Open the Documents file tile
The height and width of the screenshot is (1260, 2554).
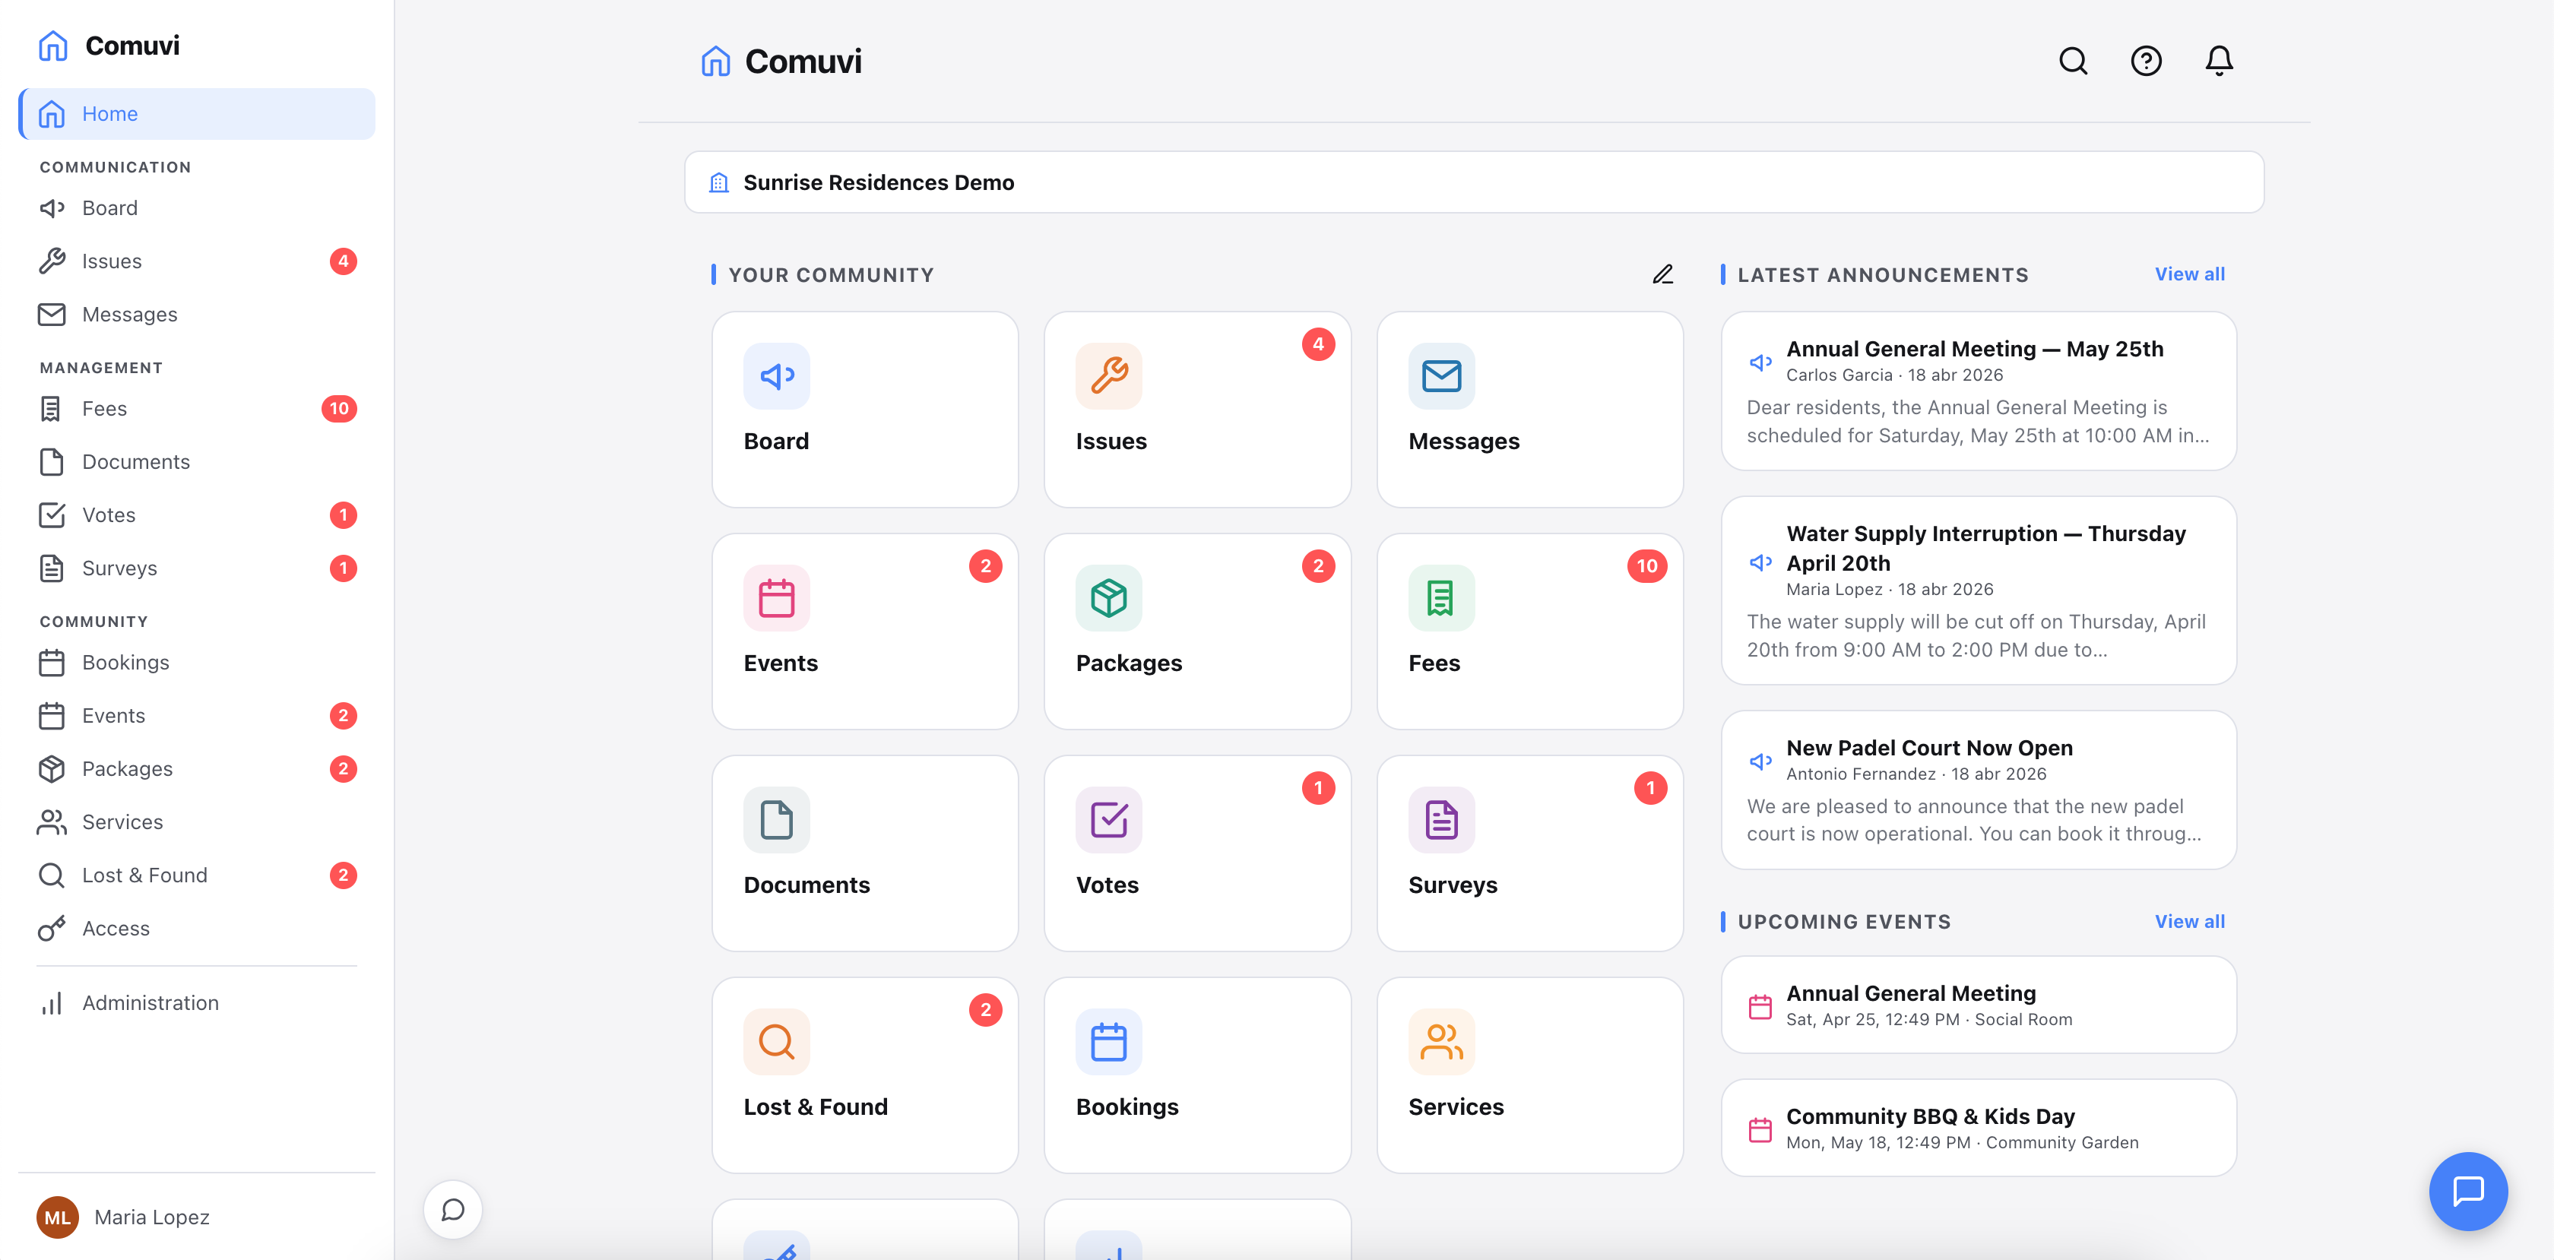(x=864, y=853)
